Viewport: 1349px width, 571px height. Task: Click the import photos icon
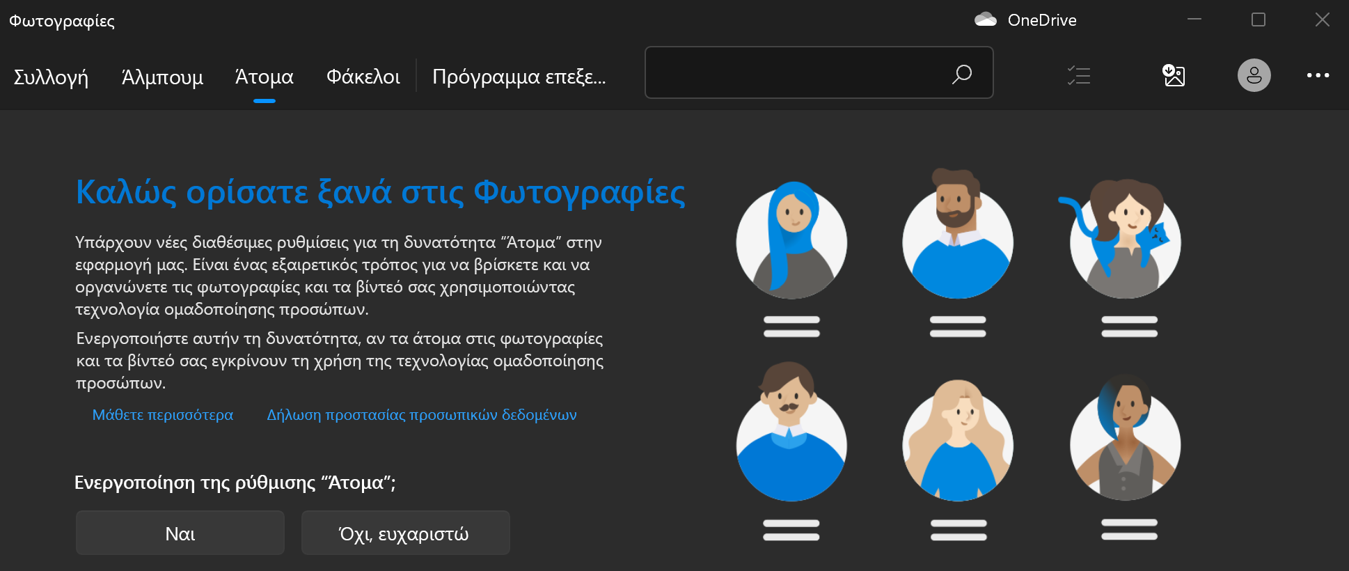coord(1174,75)
